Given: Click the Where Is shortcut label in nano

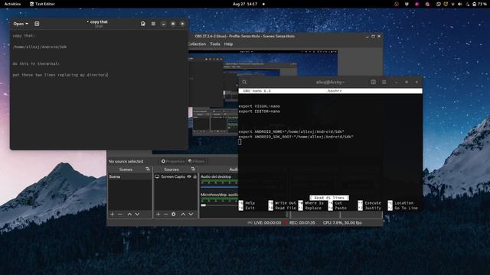Looking at the screenshot, I should [314, 203].
